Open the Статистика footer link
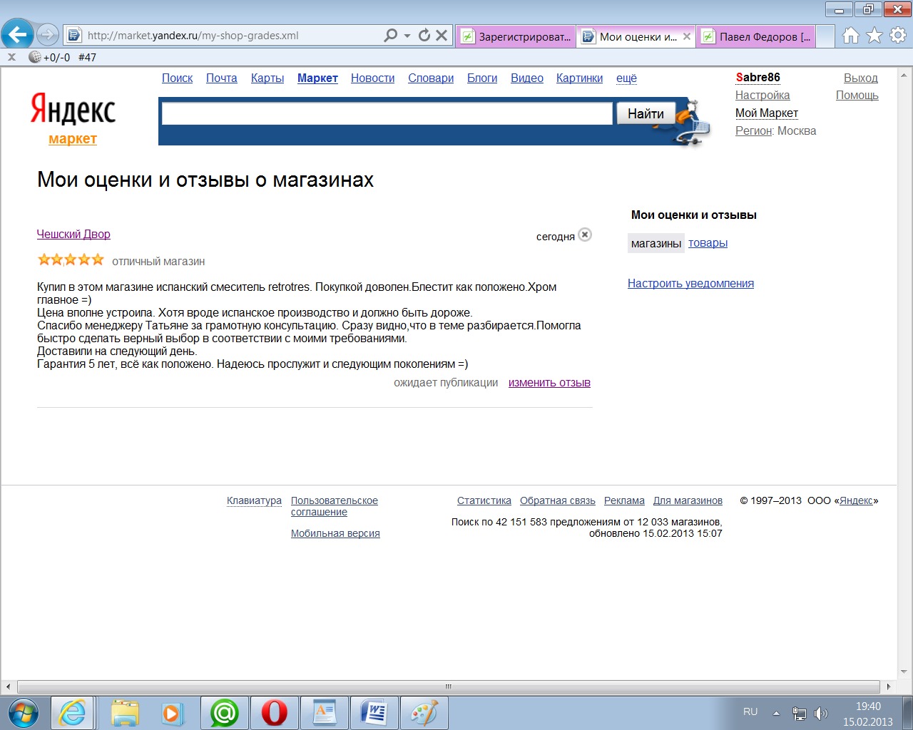 (x=484, y=501)
